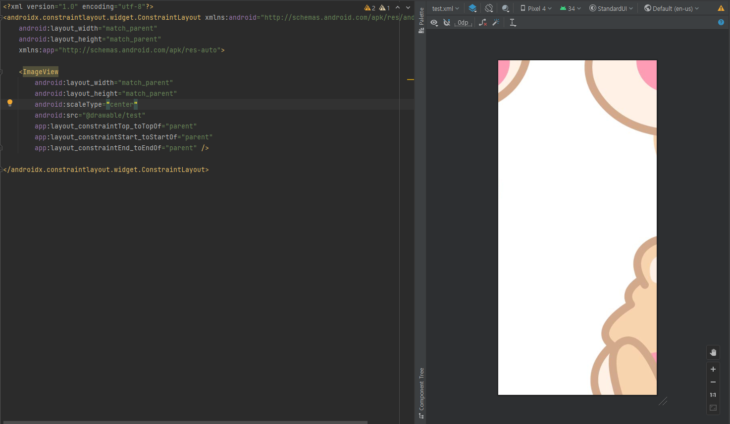Click the xml version declaration line

point(78,6)
